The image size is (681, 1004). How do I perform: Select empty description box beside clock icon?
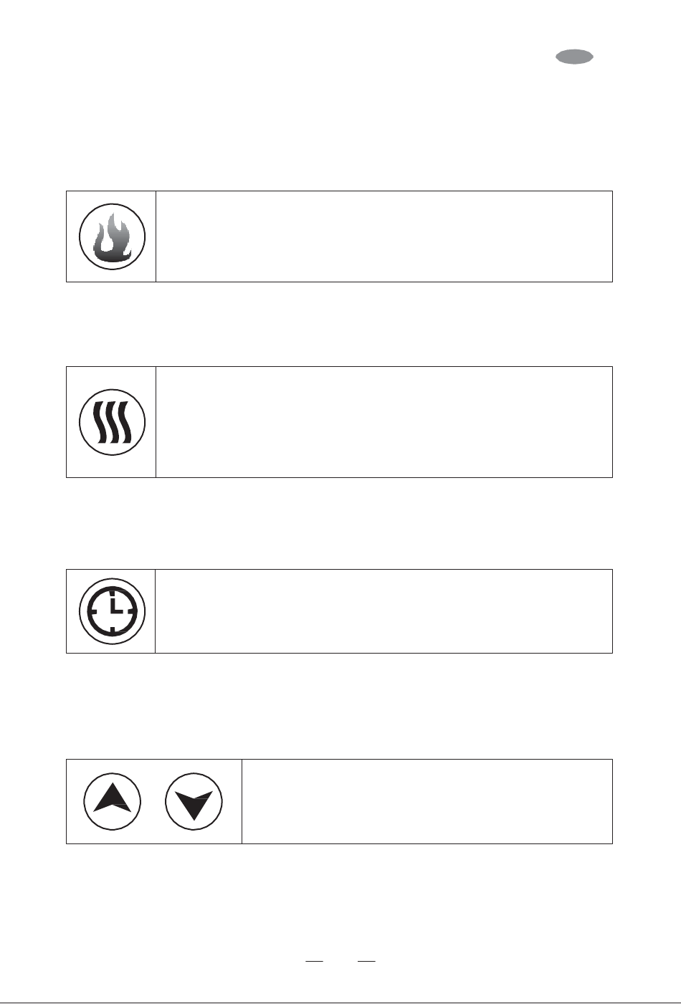point(384,611)
